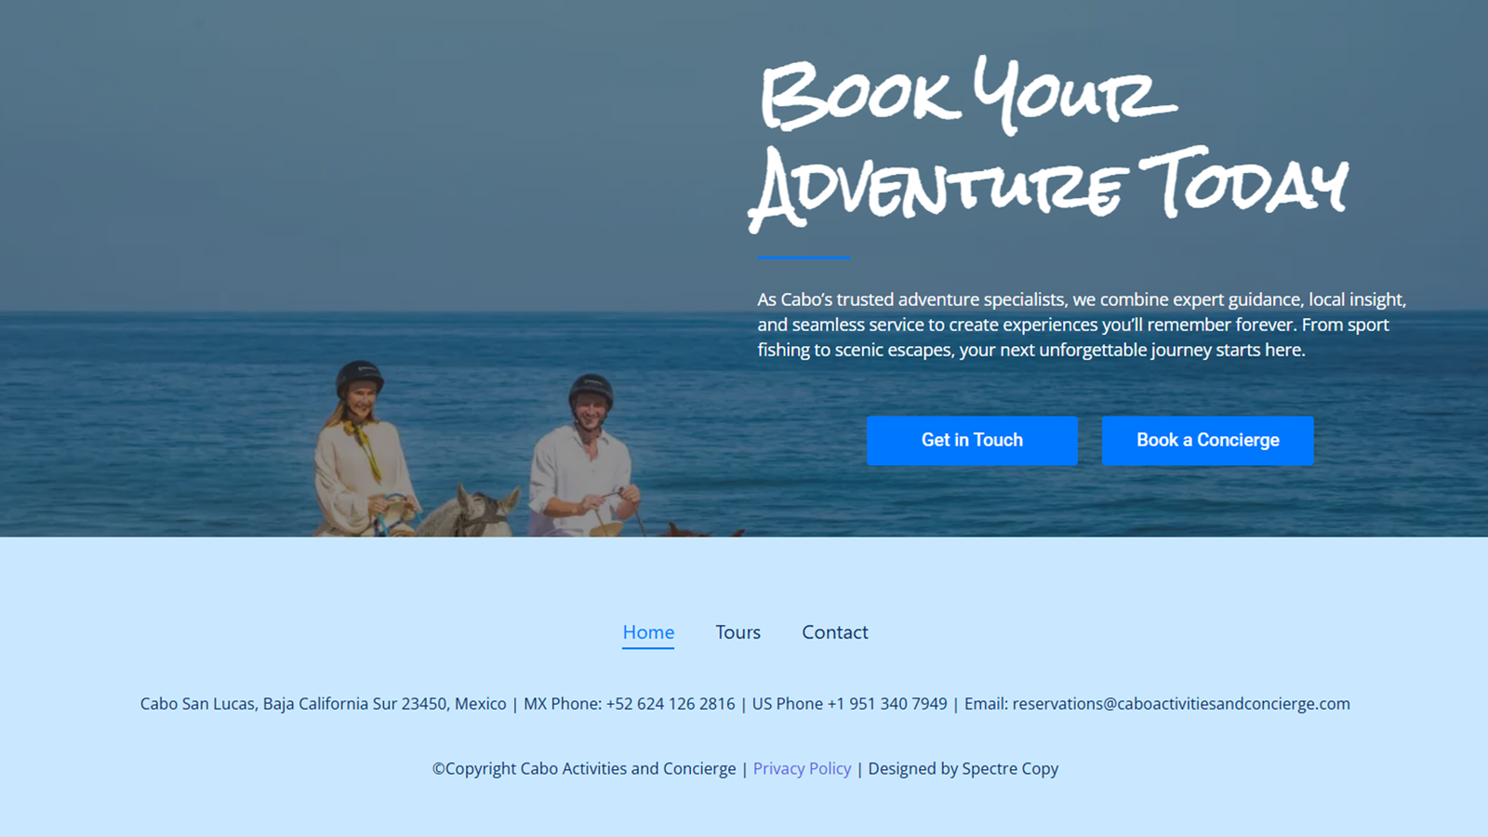Click the MX phone number +52 624 126 2816
The height and width of the screenshot is (837, 1488).
pyautogui.click(x=671, y=704)
